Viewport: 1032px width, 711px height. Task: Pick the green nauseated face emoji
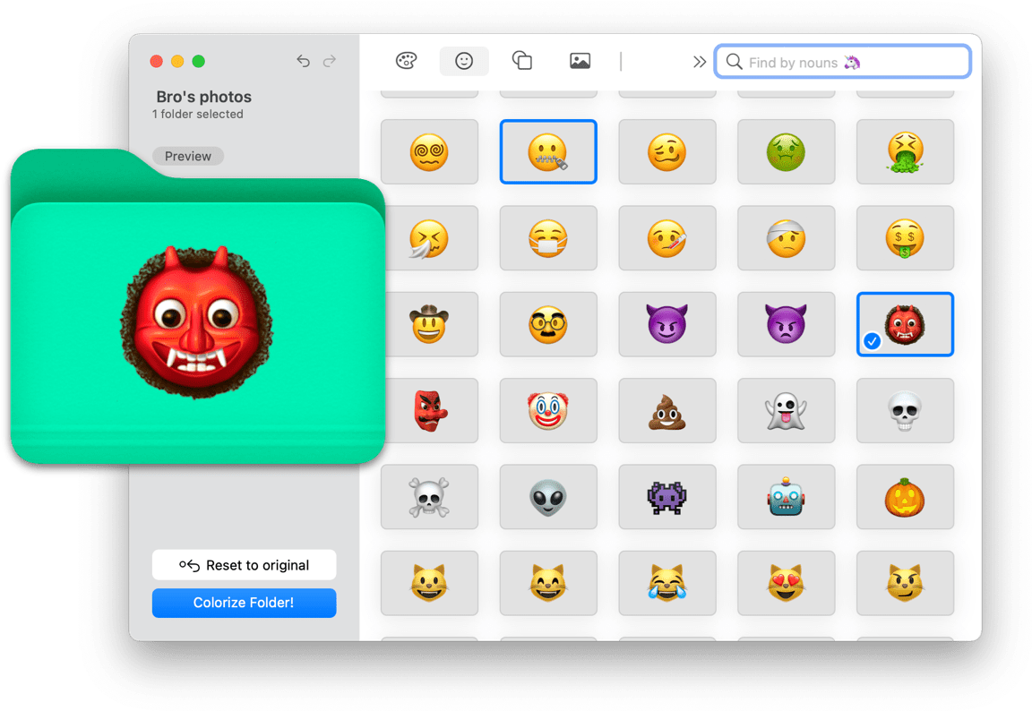click(787, 152)
